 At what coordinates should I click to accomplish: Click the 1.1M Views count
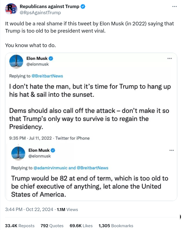pyautogui.click(x=67, y=209)
